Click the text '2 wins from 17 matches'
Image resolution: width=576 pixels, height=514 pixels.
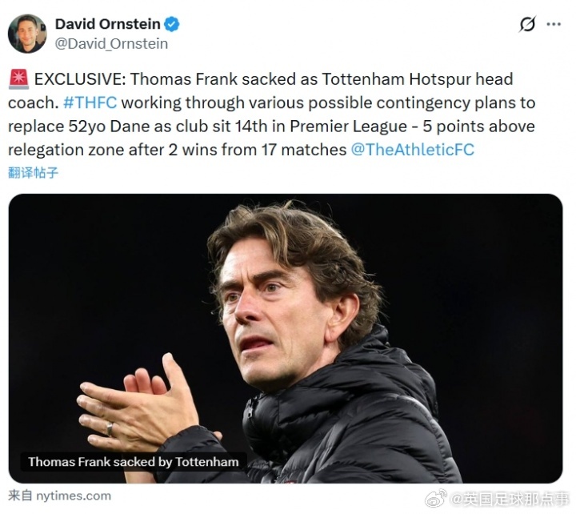[258, 150]
